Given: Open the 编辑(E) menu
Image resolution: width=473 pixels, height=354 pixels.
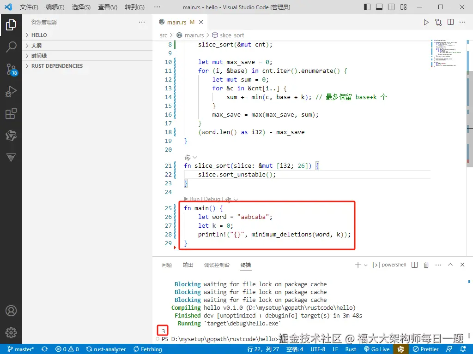Looking at the screenshot, I should click(55, 7).
